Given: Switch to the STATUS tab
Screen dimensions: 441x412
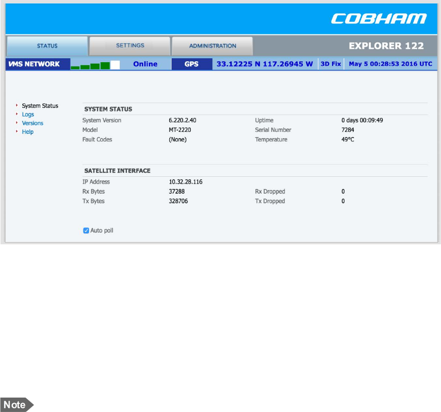Looking at the screenshot, I should tap(47, 46).
